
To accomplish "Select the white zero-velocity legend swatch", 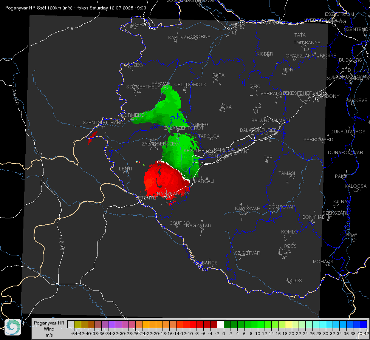I will [x=220, y=325].
